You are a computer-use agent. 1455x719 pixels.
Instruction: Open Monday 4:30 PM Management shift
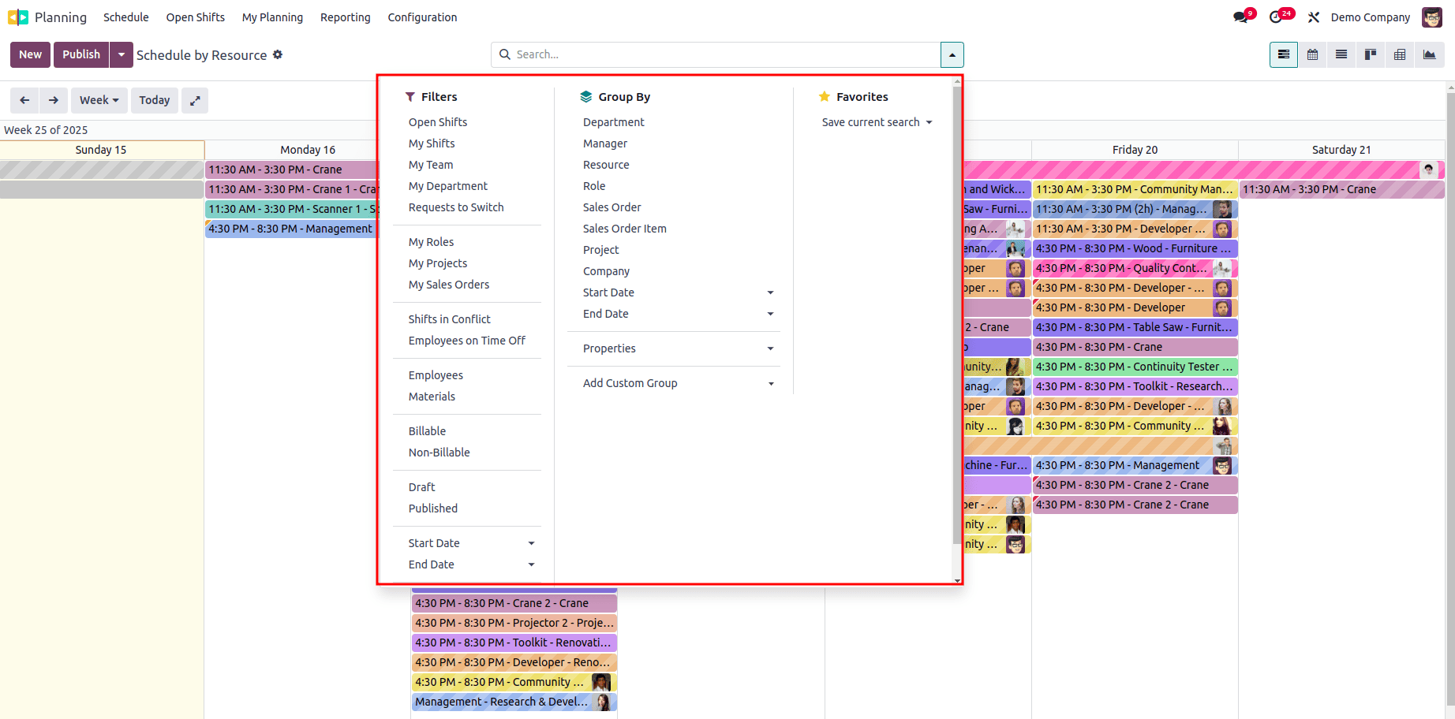[x=292, y=229]
